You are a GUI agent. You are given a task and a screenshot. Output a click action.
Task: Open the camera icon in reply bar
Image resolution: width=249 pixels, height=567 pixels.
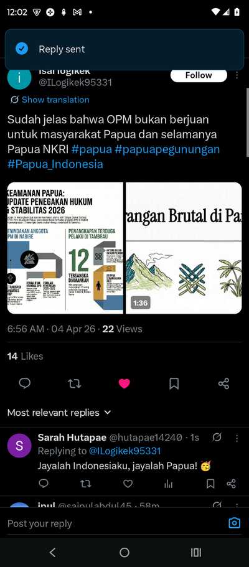[235, 523]
